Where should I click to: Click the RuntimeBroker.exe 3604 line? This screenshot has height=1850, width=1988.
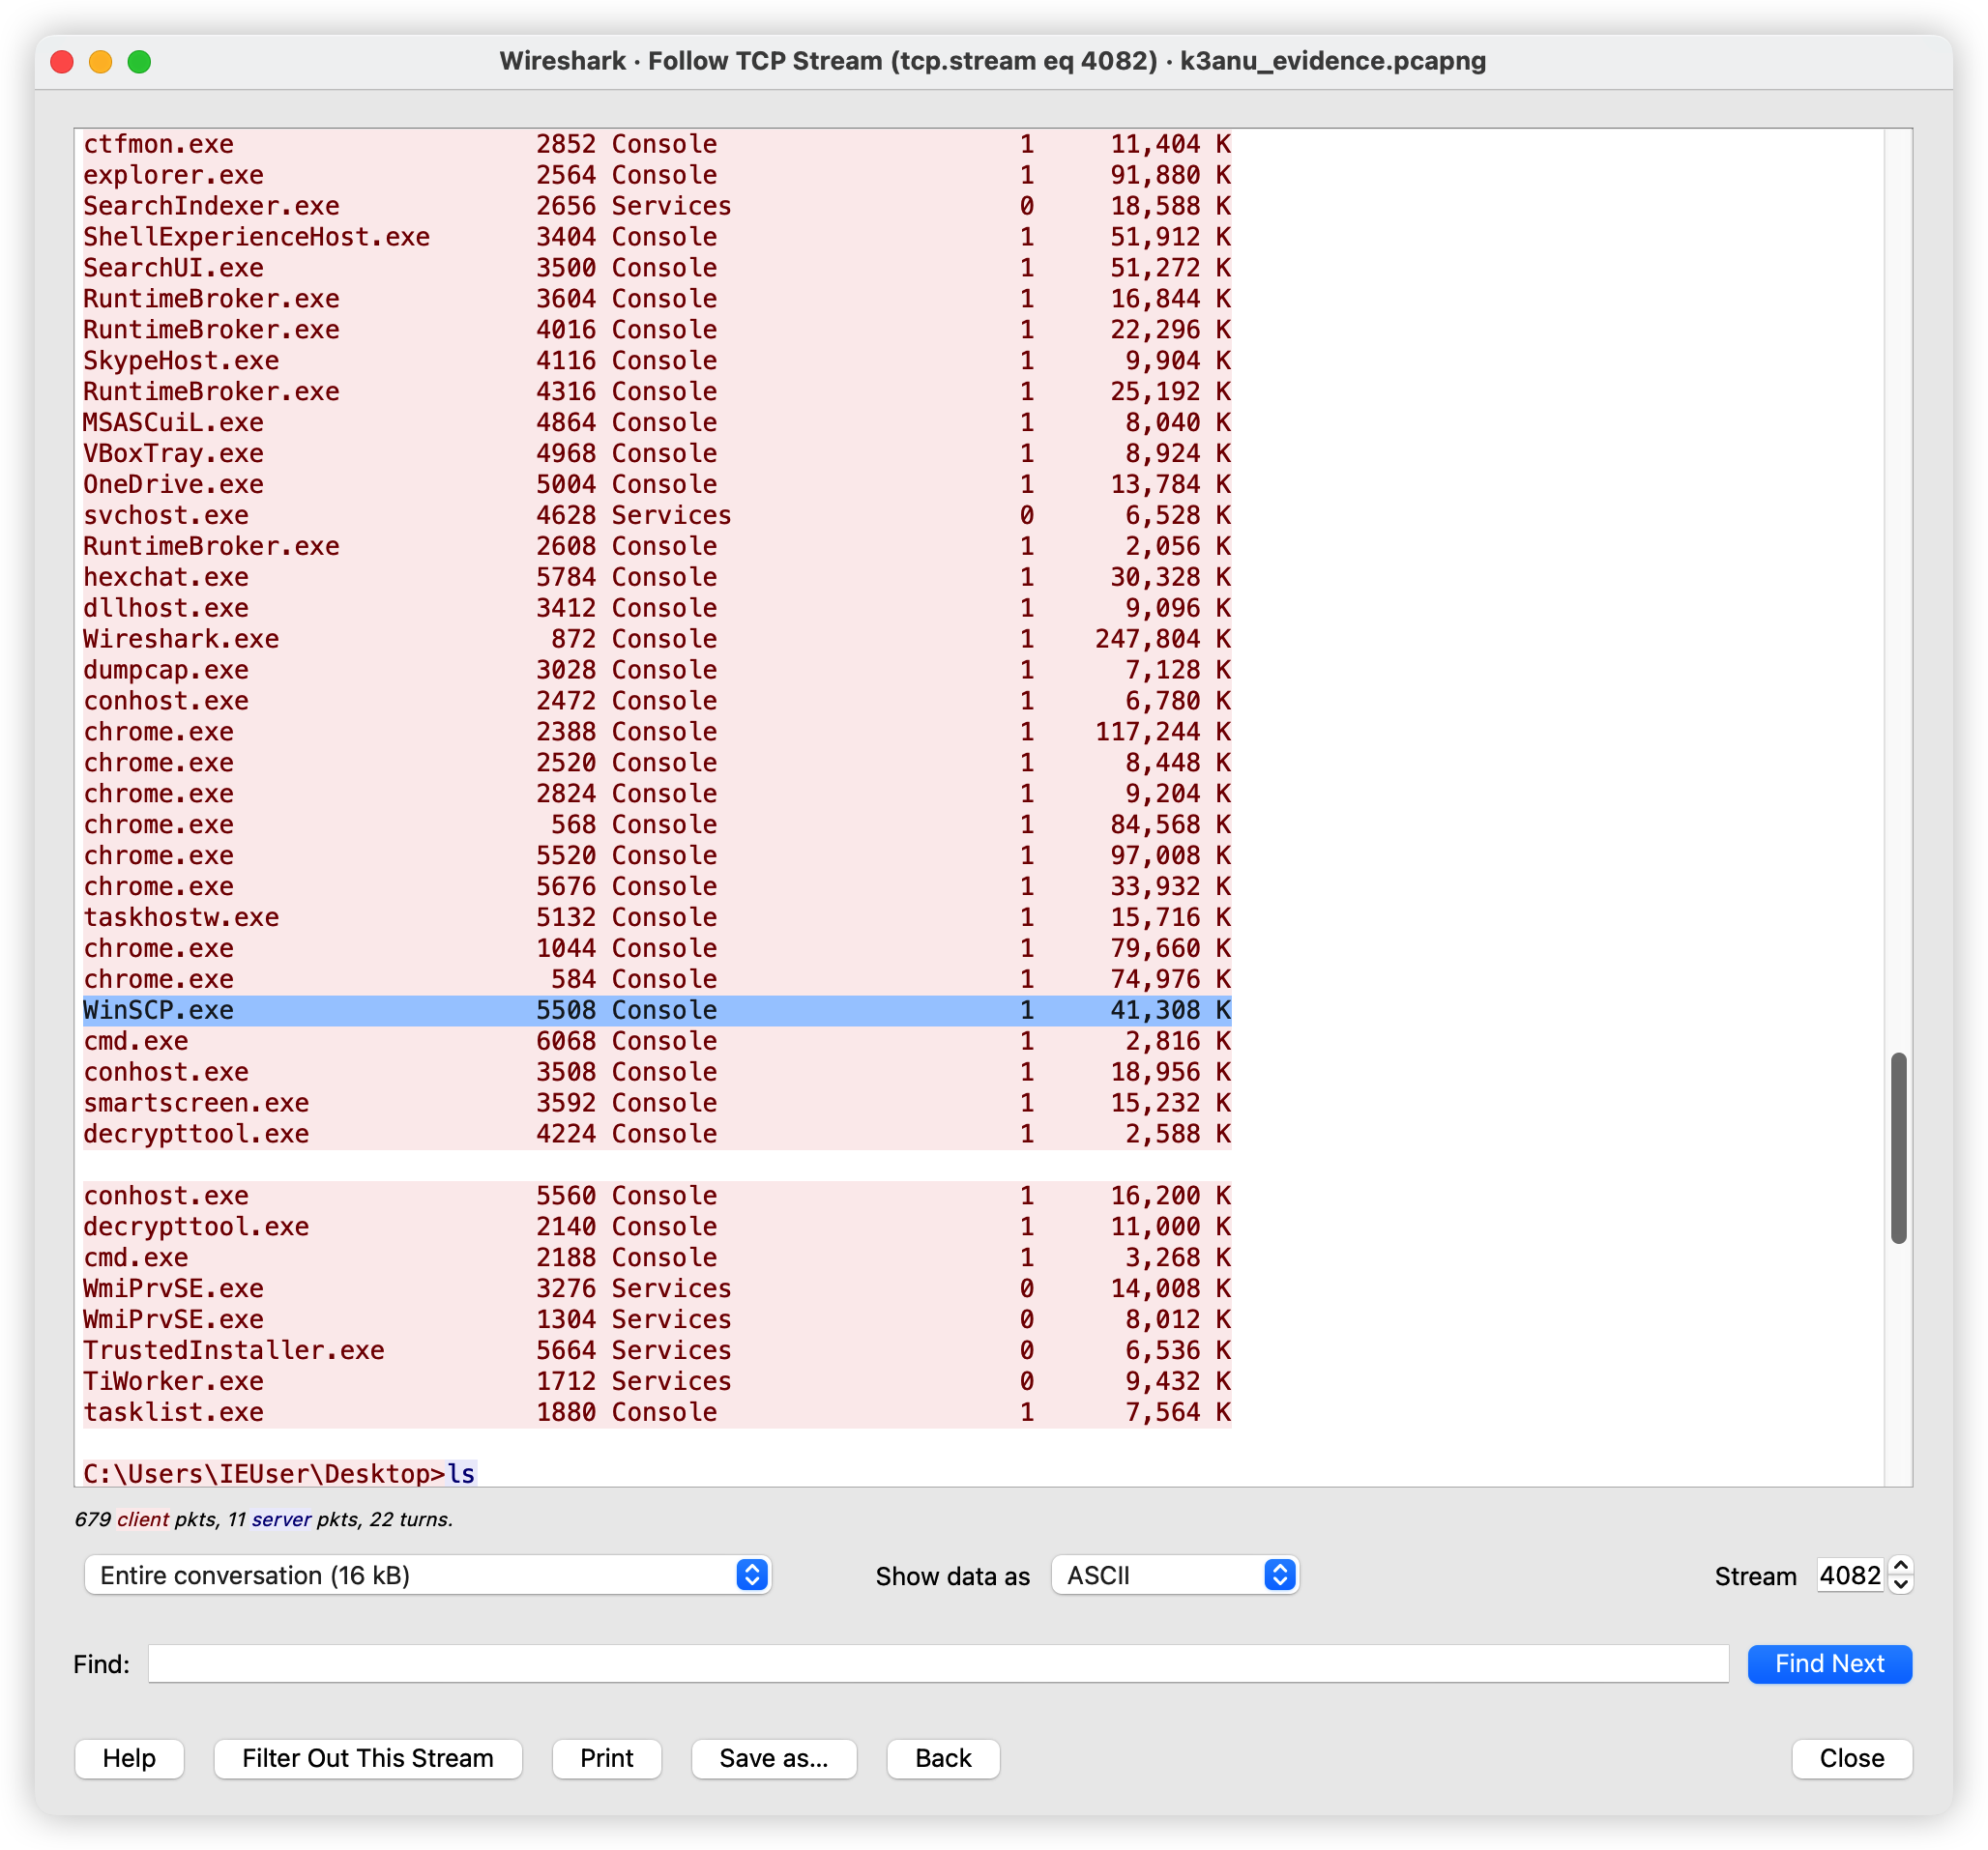[657, 299]
